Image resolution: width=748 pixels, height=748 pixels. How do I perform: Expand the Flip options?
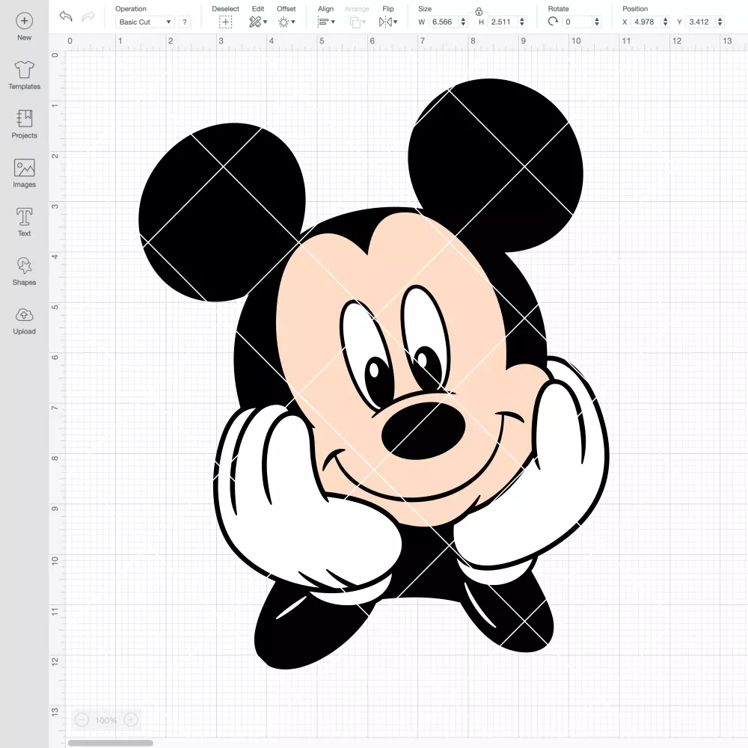point(388,22)
